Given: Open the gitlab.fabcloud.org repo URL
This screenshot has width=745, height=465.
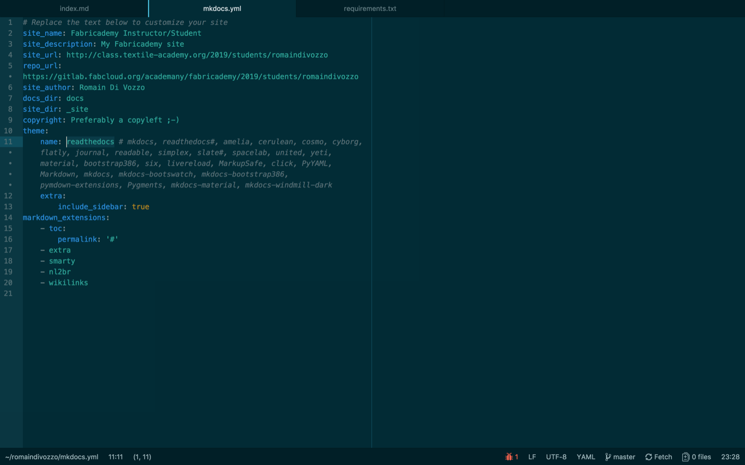Looking at the screenshot, I should 190,77.
